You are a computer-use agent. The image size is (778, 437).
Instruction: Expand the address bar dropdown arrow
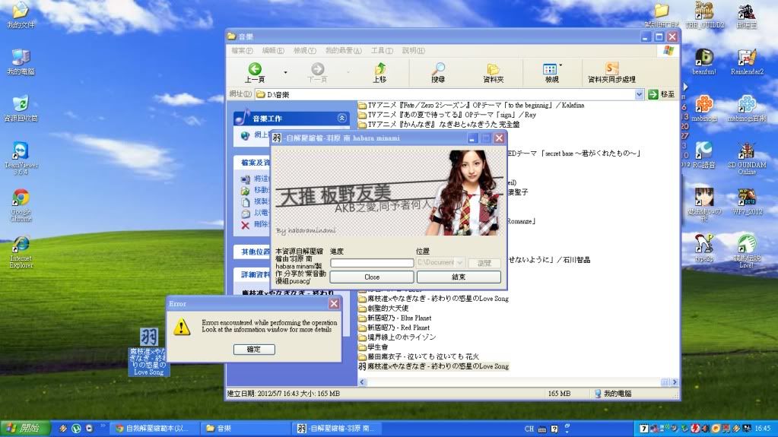[639, 94]
